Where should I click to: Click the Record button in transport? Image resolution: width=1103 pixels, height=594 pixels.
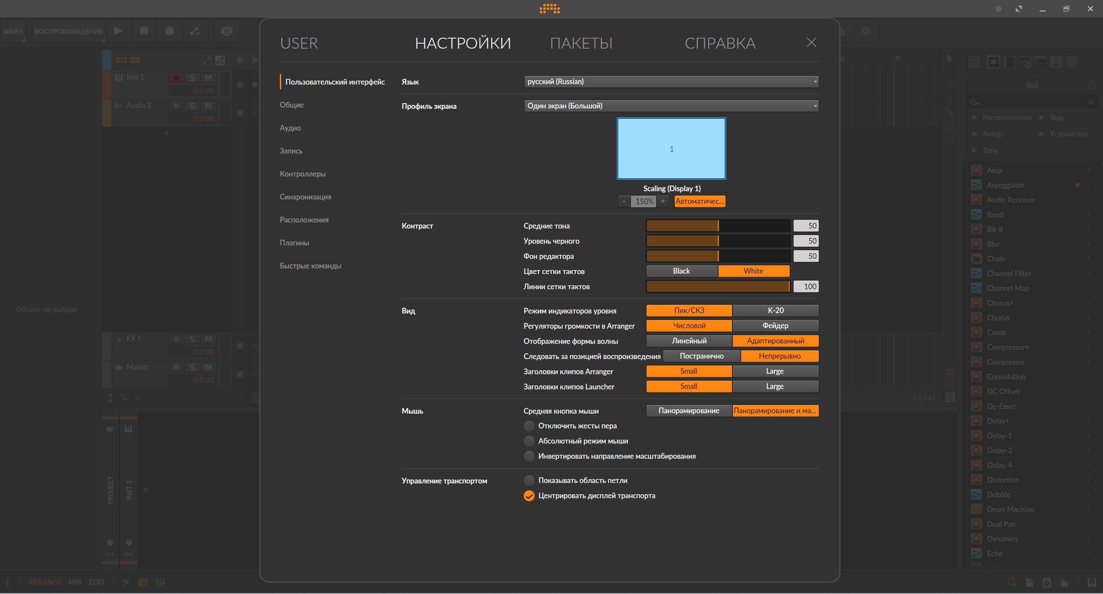(170, 31)
